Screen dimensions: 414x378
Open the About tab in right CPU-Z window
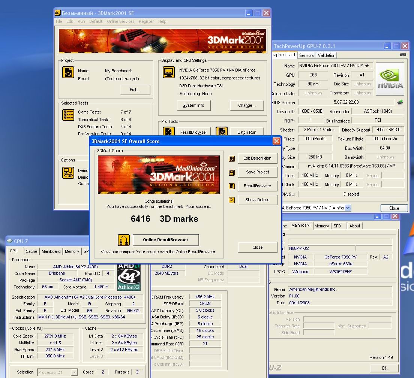[x=355, y=226]
